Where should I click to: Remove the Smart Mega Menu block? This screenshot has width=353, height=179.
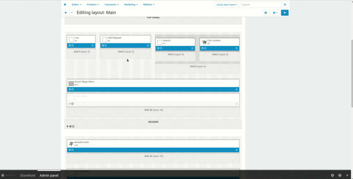(x=236, y=89)
